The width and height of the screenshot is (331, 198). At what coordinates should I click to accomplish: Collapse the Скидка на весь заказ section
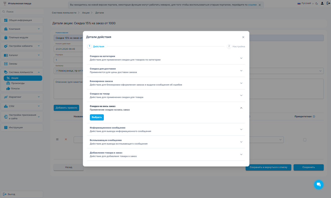coord(241,108)
